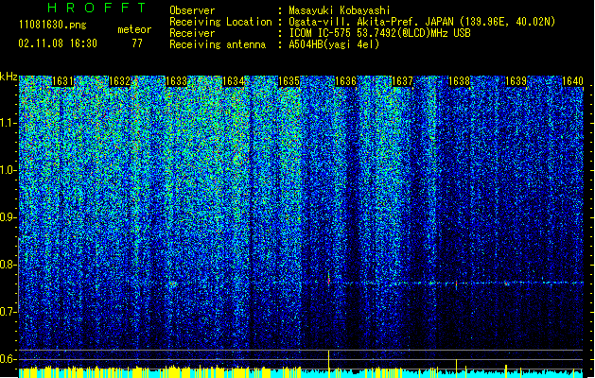
Task: Click the kHz axis unit label
Action: (9, 77)
